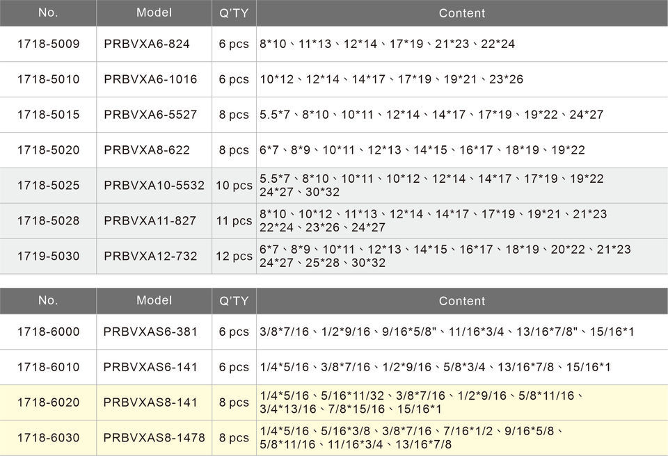The height and width of the screenshot is (456, 668).
Task: Click the 1718-5009 product number cell
Action: click(48, 44)
